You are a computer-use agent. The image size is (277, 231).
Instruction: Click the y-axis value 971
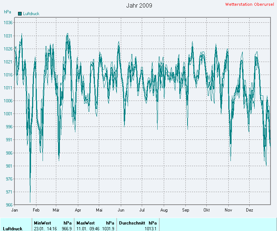click(x=9, y=192)
